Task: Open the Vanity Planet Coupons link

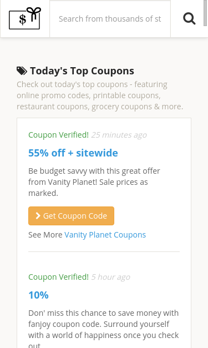Action: point(105,235)
